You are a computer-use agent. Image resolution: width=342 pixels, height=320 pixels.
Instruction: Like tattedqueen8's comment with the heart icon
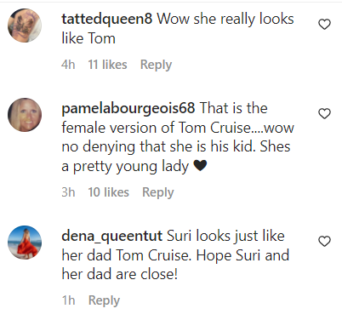(x=324, y=25)
